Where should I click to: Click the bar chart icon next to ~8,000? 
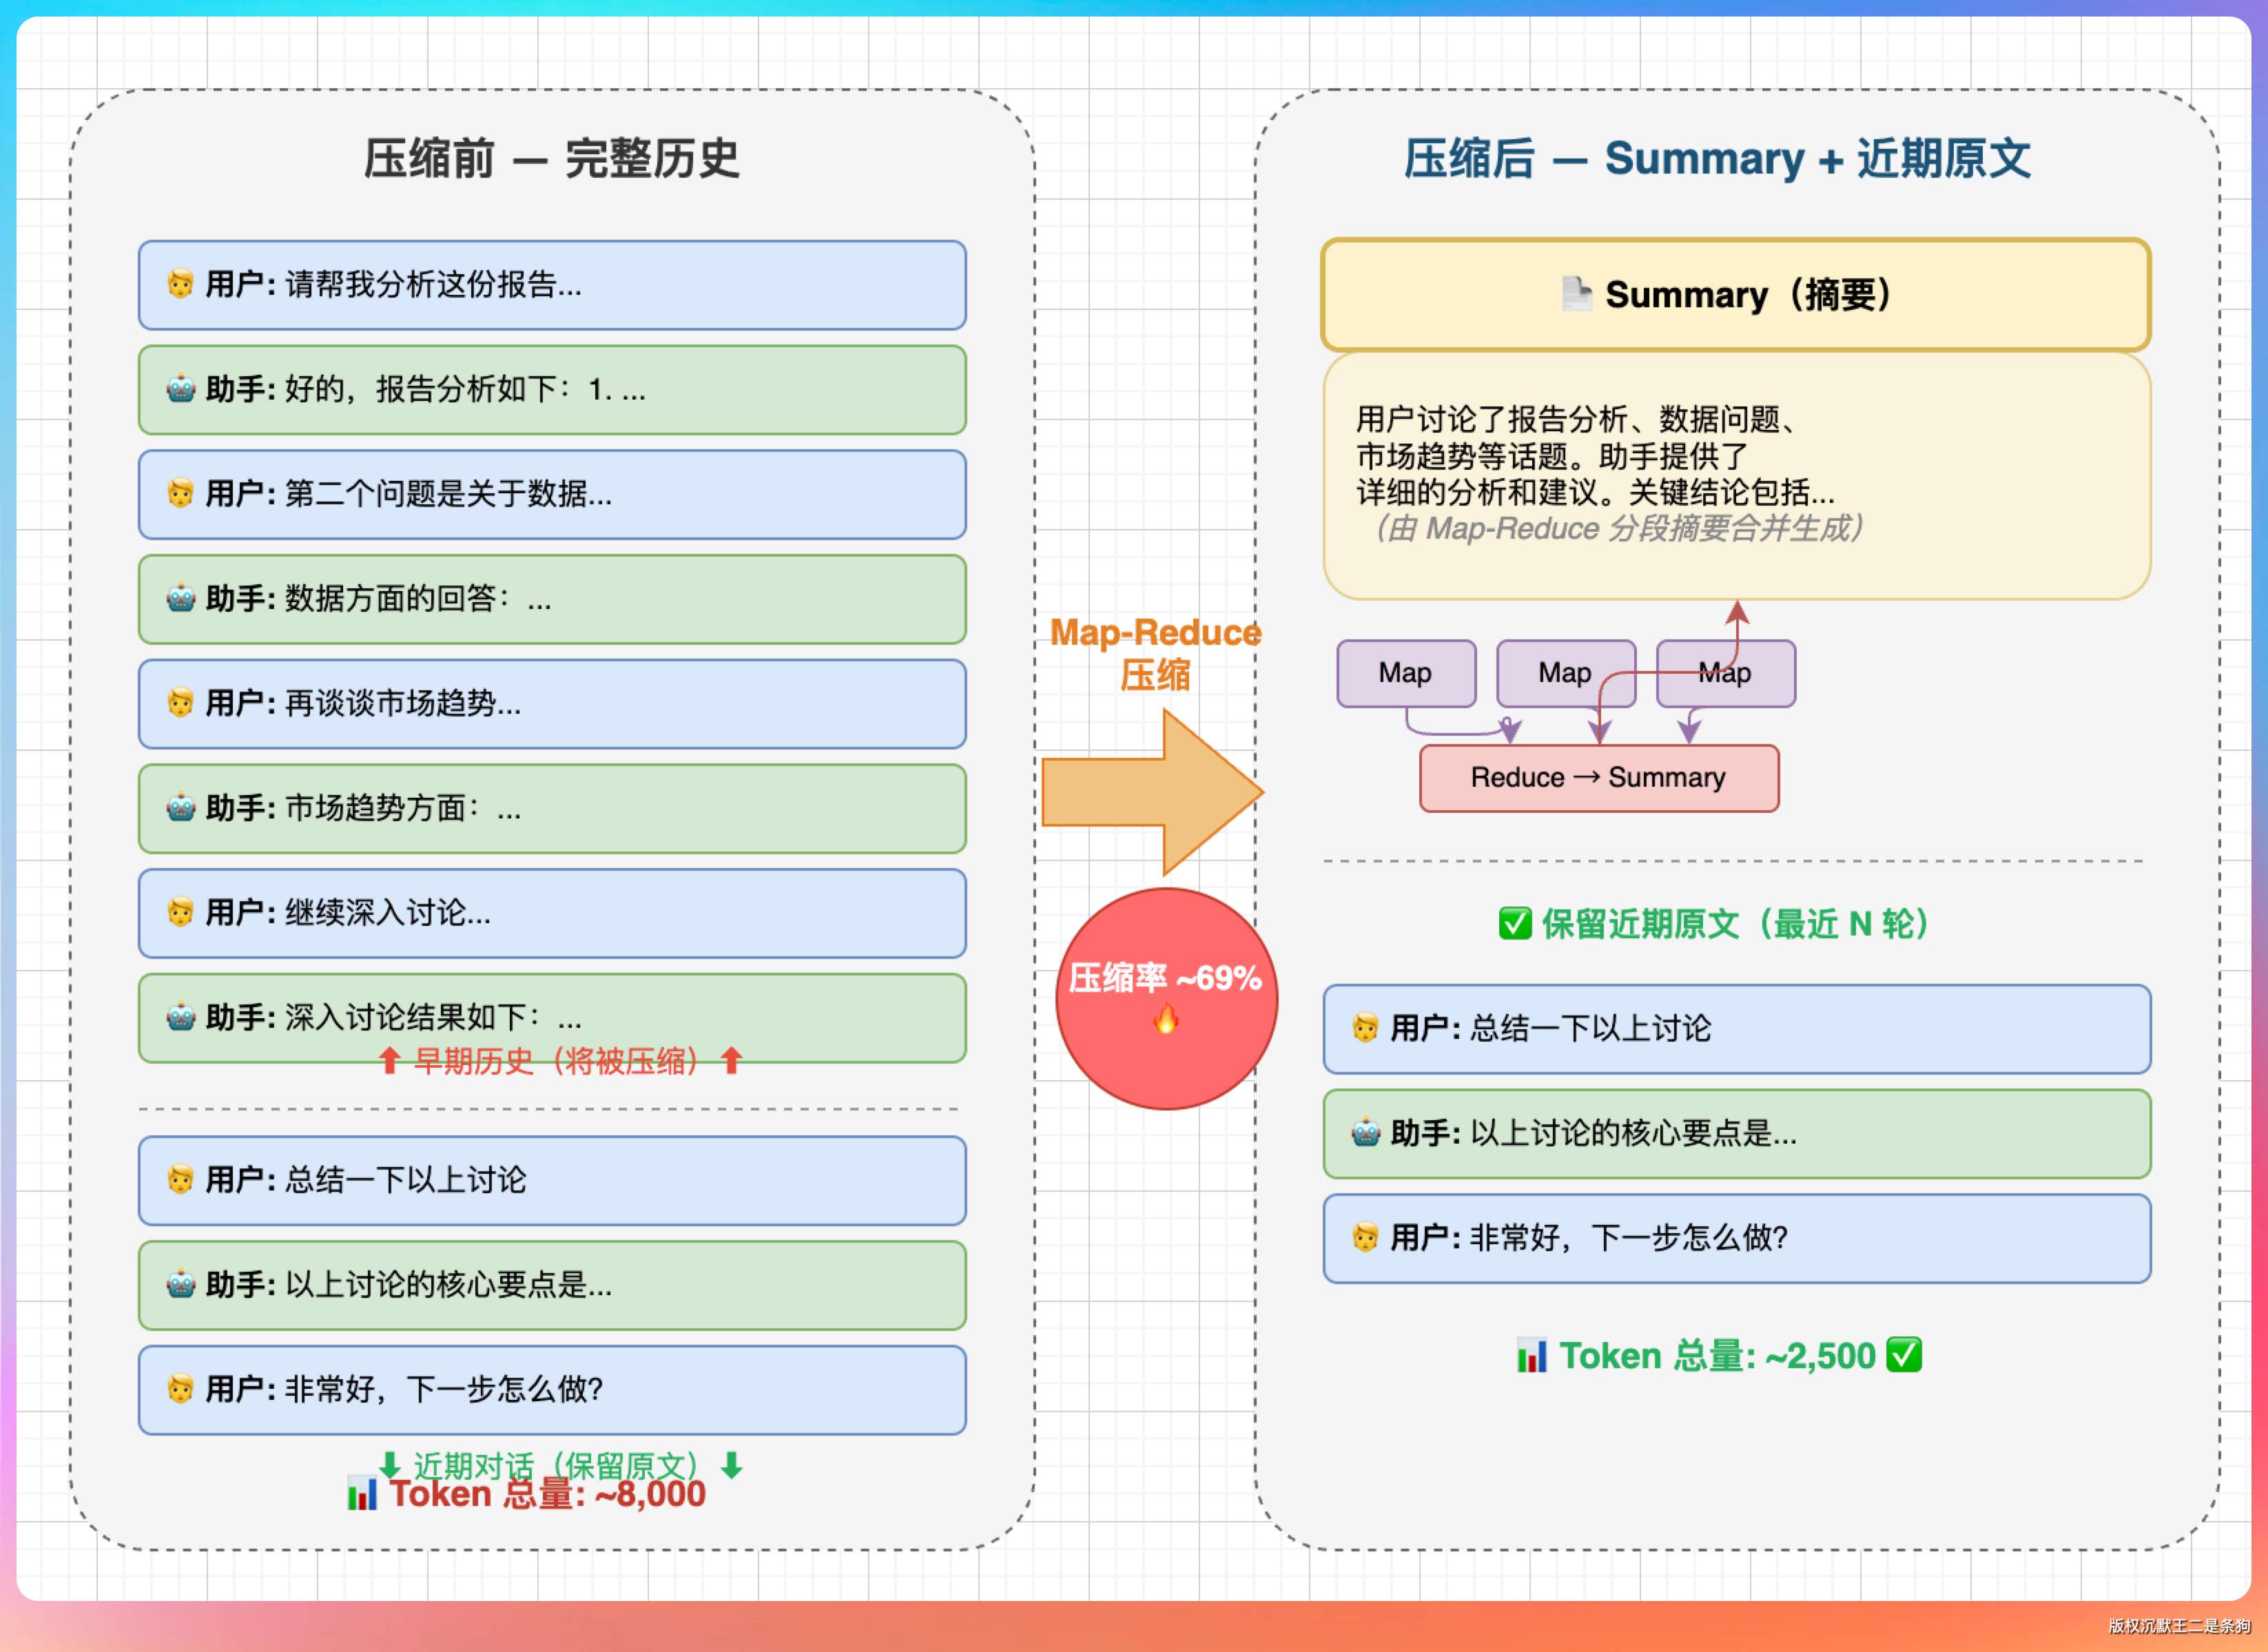[362, 1493]
